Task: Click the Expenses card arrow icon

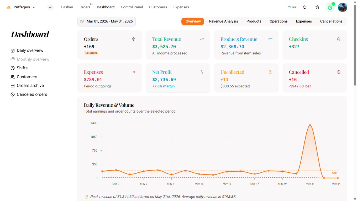Action: click(134, 72)
